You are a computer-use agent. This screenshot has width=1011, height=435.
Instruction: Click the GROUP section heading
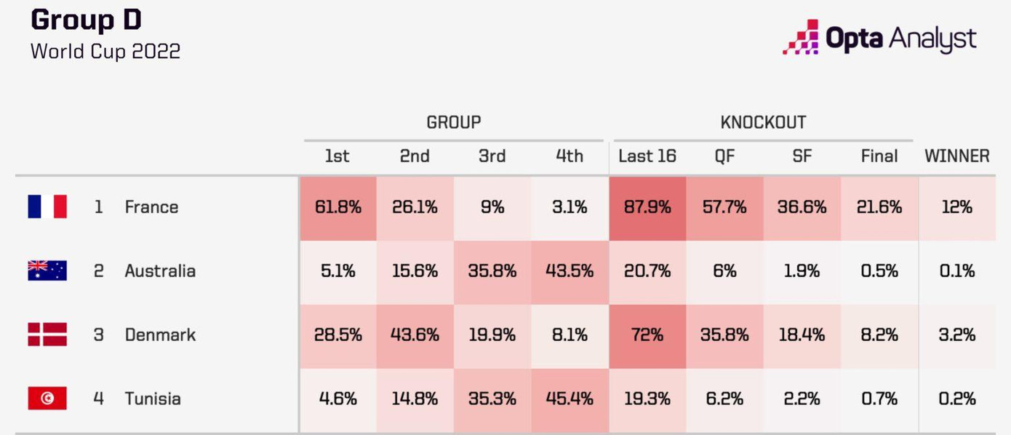(453, 122)
